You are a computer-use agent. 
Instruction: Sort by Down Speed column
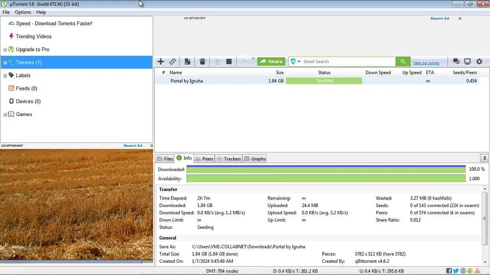378,73
